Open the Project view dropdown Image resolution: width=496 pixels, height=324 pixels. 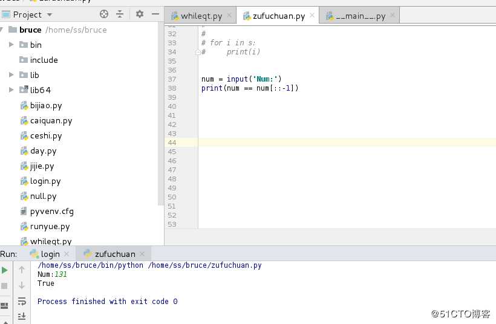click(50, 15)
